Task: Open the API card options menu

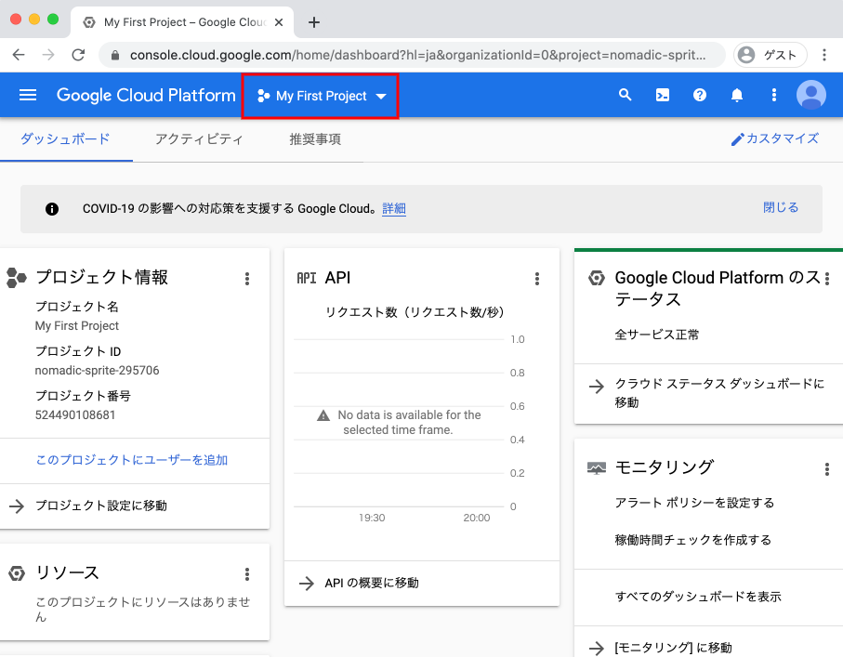Action: [x=537, y=279]
